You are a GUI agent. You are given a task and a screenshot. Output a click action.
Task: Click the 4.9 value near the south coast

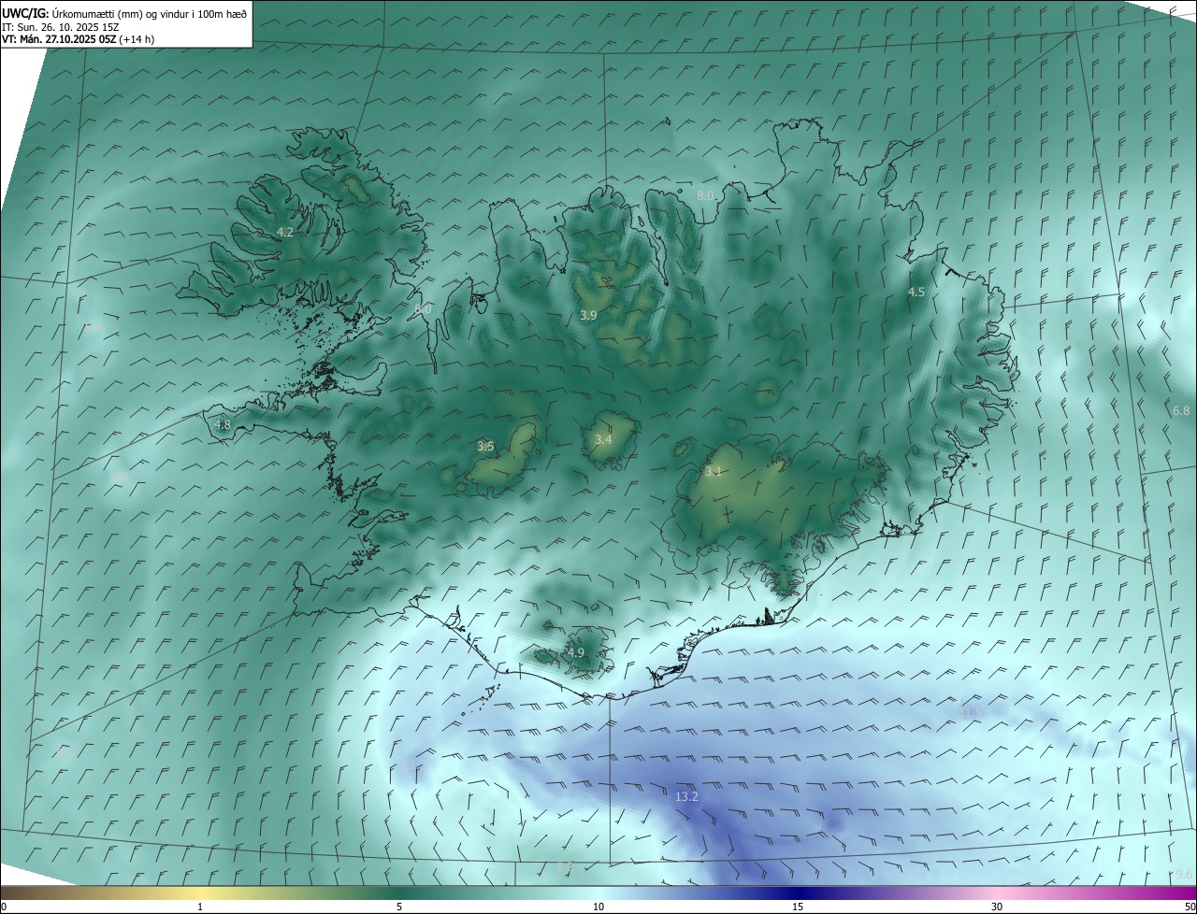[x=576, y=653]
